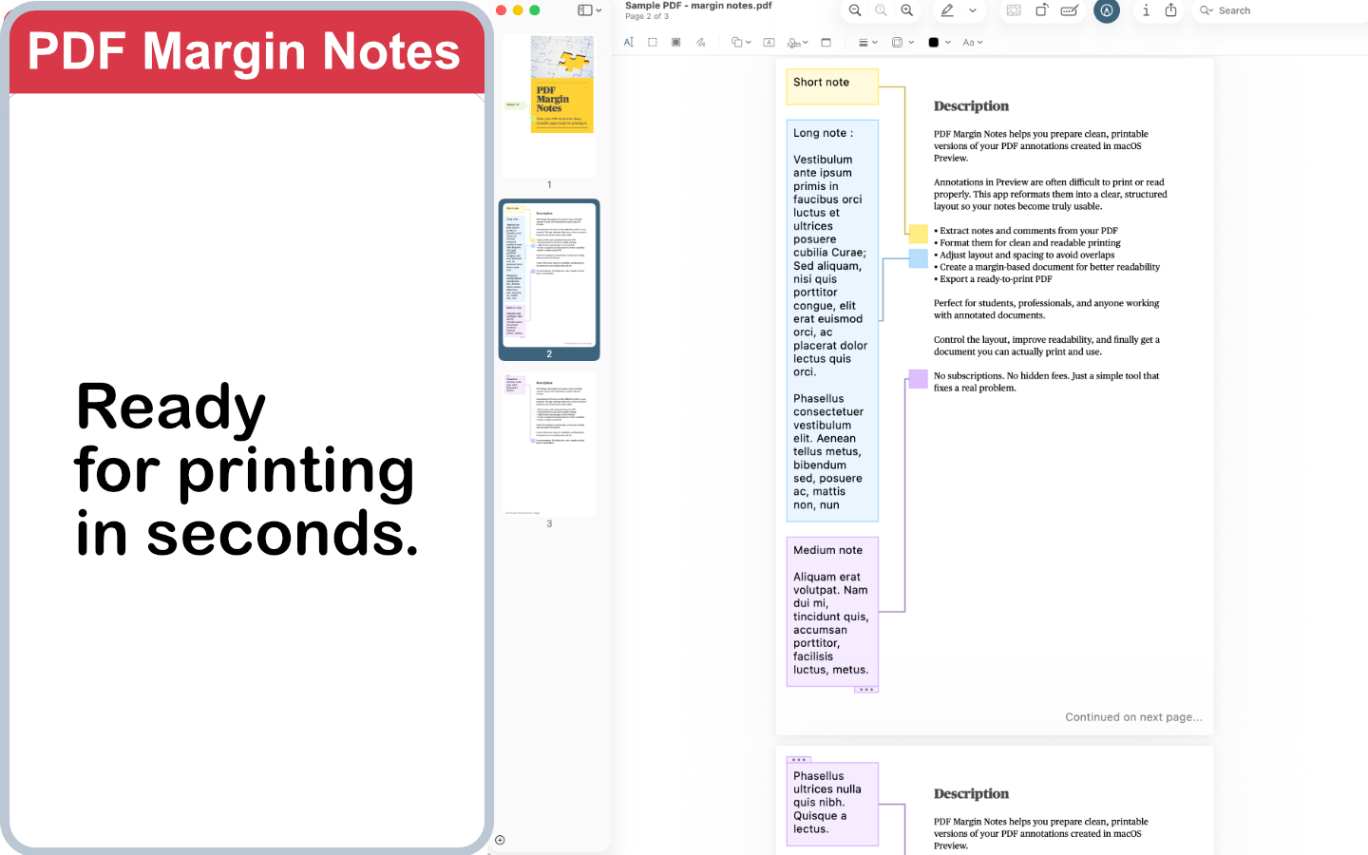
Task: Open the Zoom In control
Action: (x=907, y=10)
